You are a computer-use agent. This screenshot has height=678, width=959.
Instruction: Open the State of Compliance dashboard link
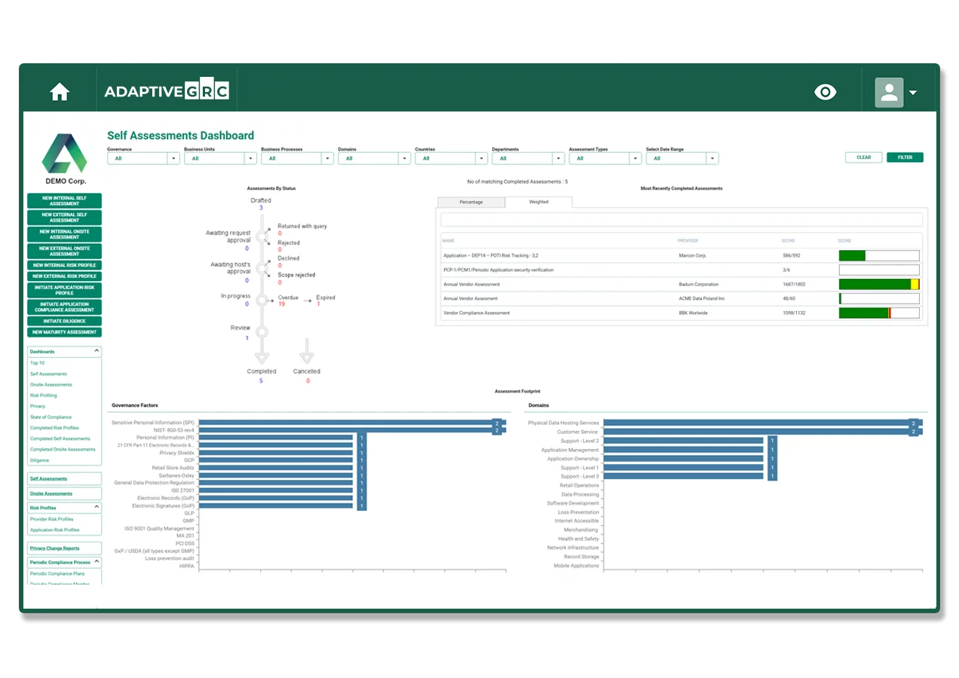(51, 417)
